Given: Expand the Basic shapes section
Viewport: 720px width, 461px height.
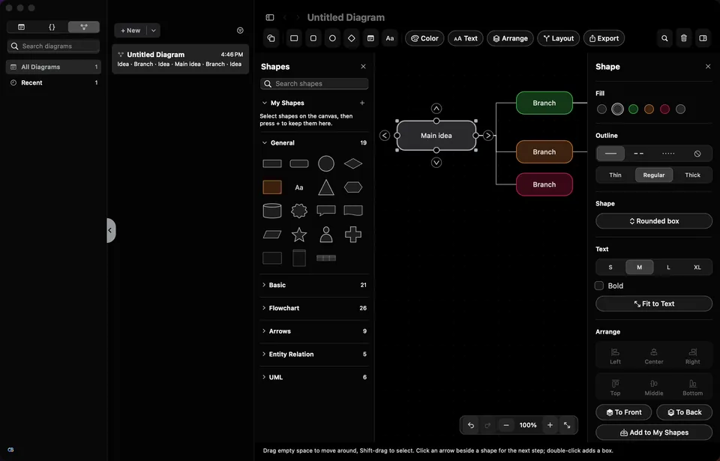Looking at the screenshot, I should [264, 285].
